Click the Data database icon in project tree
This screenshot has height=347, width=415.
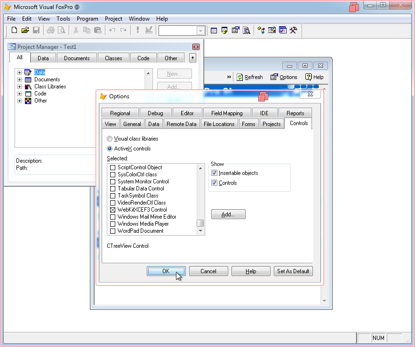tap(28, 72)
